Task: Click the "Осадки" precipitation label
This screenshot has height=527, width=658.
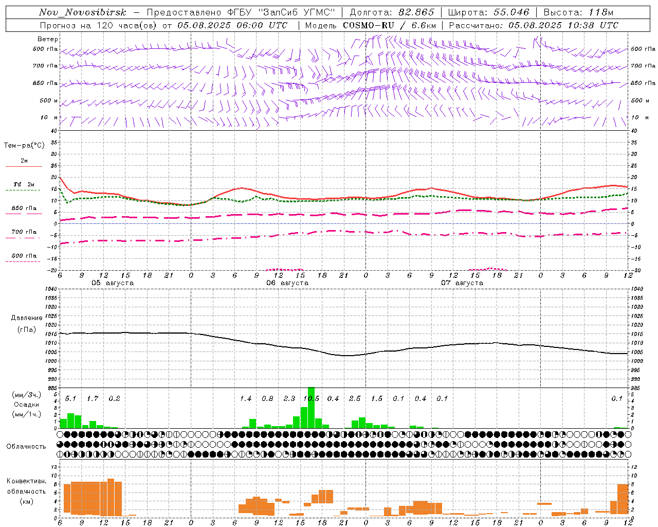Action: (26, 405)
